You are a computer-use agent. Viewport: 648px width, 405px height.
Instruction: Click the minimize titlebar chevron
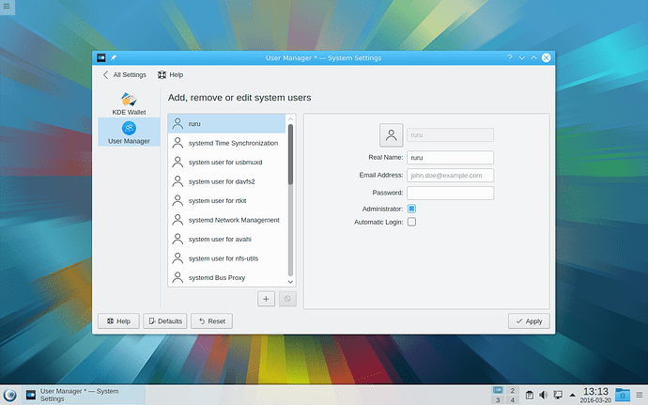point(522,58)
